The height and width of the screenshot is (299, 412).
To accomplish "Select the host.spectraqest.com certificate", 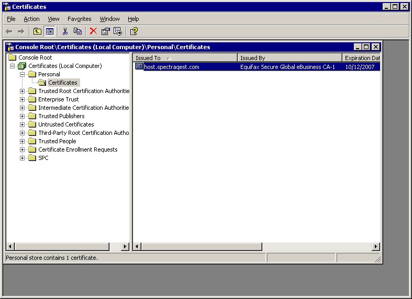I will point(172,67).
